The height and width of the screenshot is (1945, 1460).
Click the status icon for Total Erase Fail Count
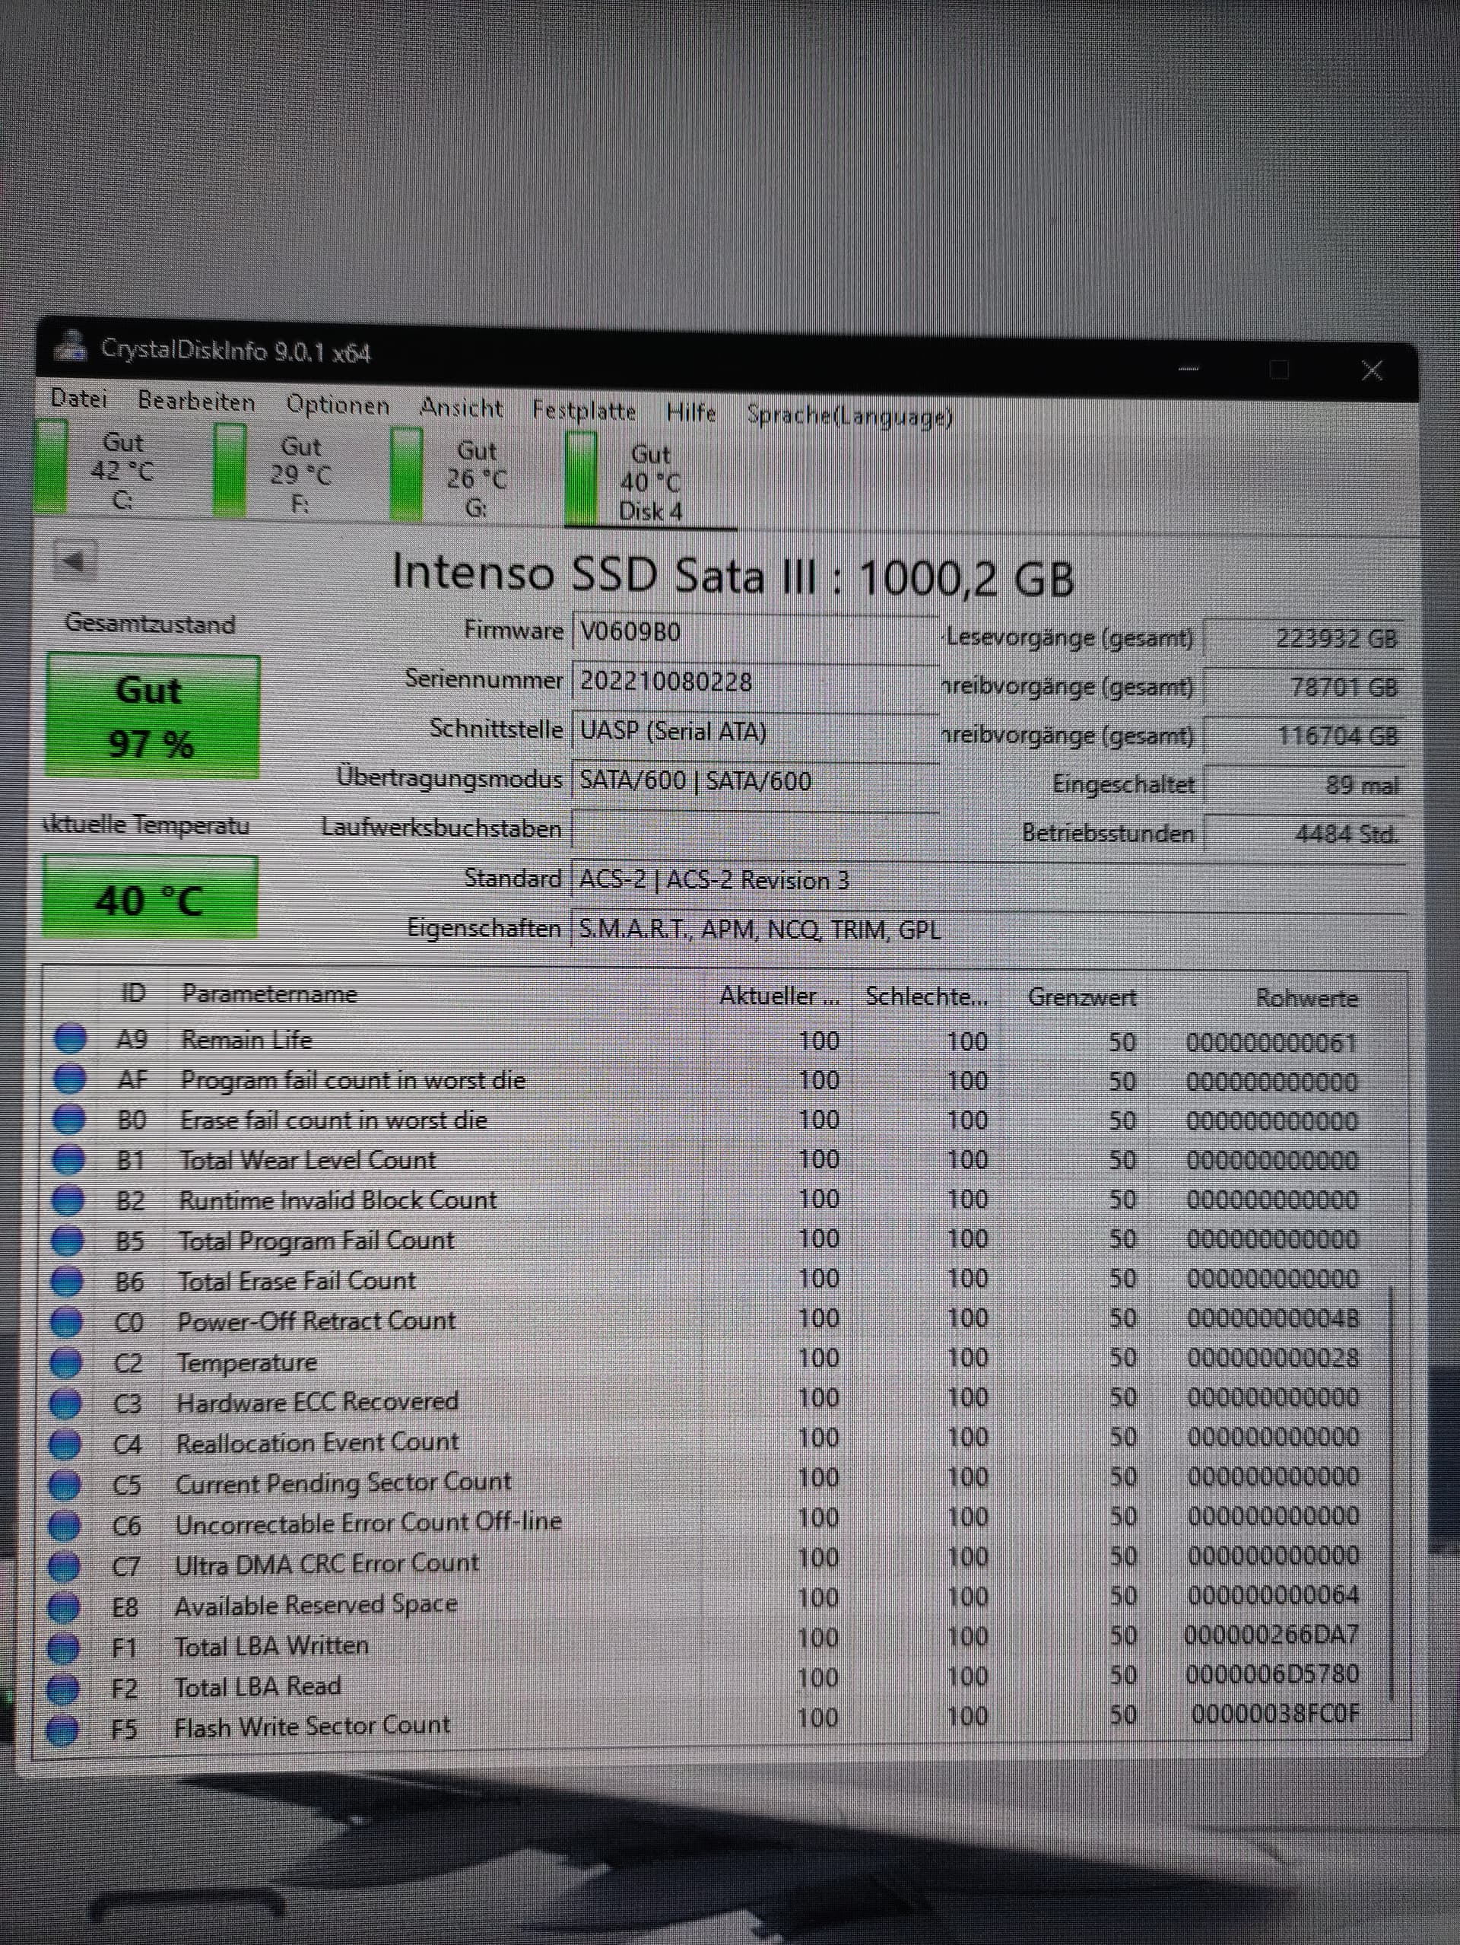coord(66,1281)
